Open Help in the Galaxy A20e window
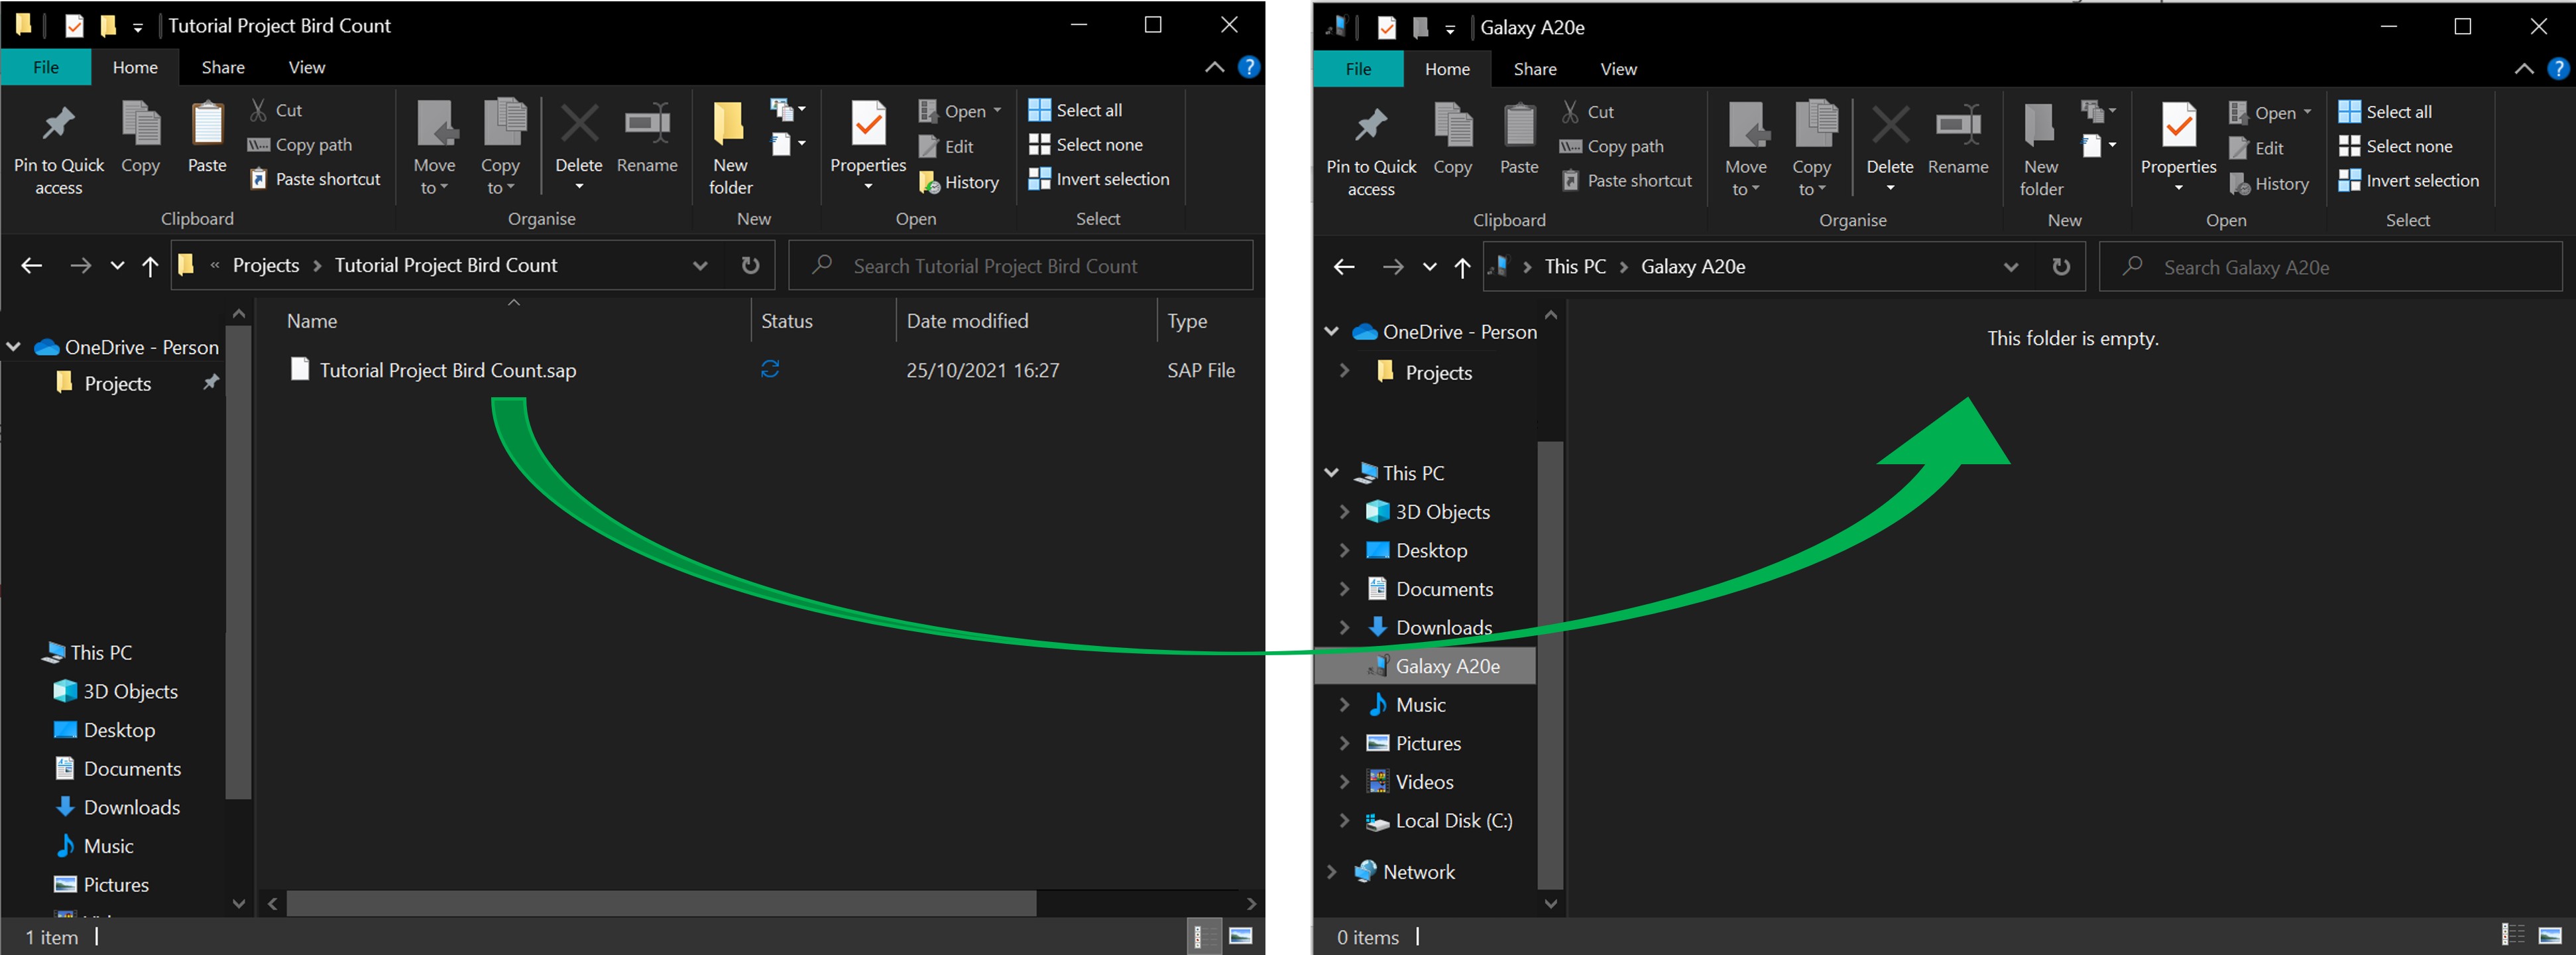The height and width of the screenshot is (955, 2576). click(2558, 68)
